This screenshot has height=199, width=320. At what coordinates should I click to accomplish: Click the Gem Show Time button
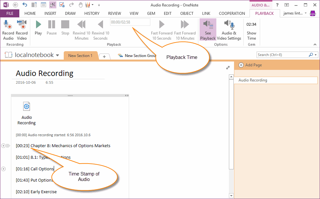[251, 31]
